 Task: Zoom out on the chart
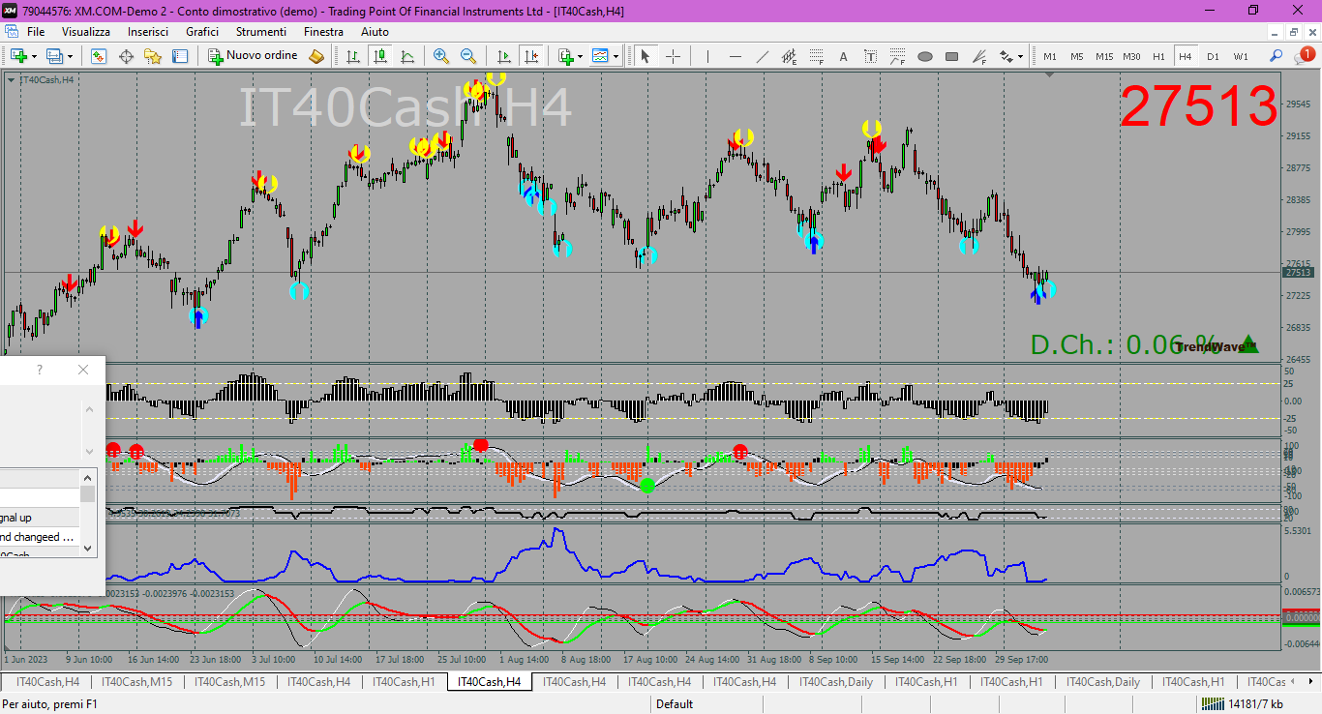[x=468, y=56]
